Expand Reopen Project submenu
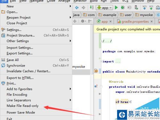Image resolution: width=160 pixels, height=120 pixels. tap(36, 18)
